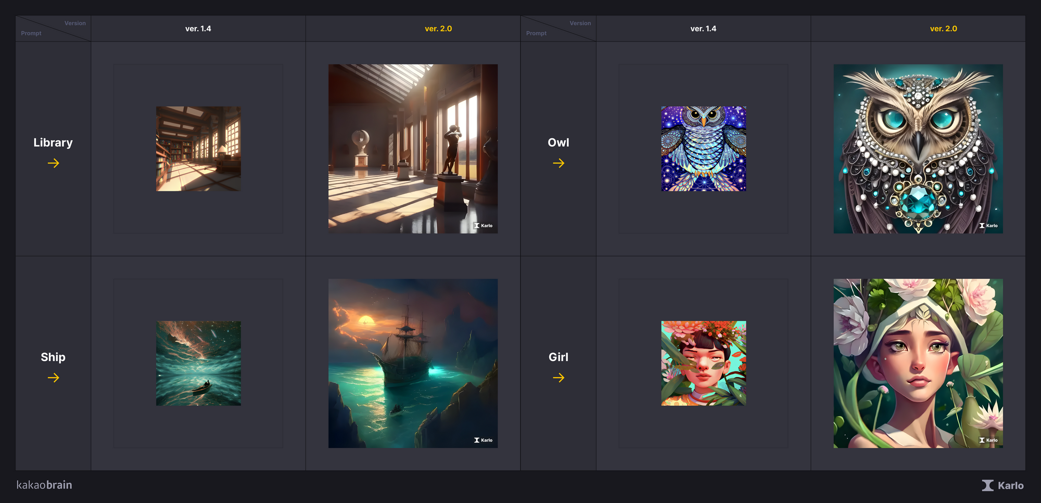The height and width of the screenshot is (503, 1041).
Task: Click the kakaobrain logo in the bottom-left corner
Action: point(44,485)
